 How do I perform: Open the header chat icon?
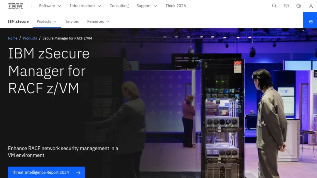[286, 6]
